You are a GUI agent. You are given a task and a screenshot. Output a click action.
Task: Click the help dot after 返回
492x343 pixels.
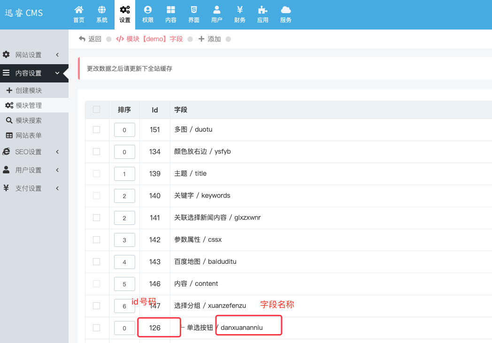click(109, 39)
